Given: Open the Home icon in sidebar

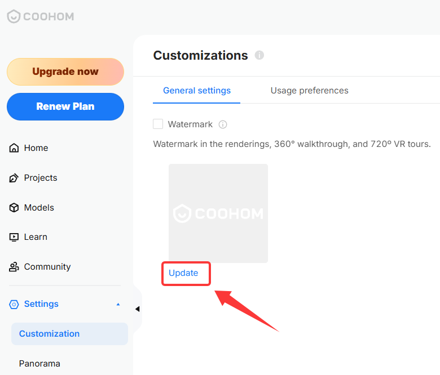Looking at the screenshot, I should pyautogui.click(x=14, y=148).
